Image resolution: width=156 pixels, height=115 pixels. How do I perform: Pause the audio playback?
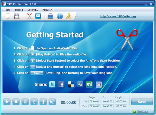click(x=25, y=102)
